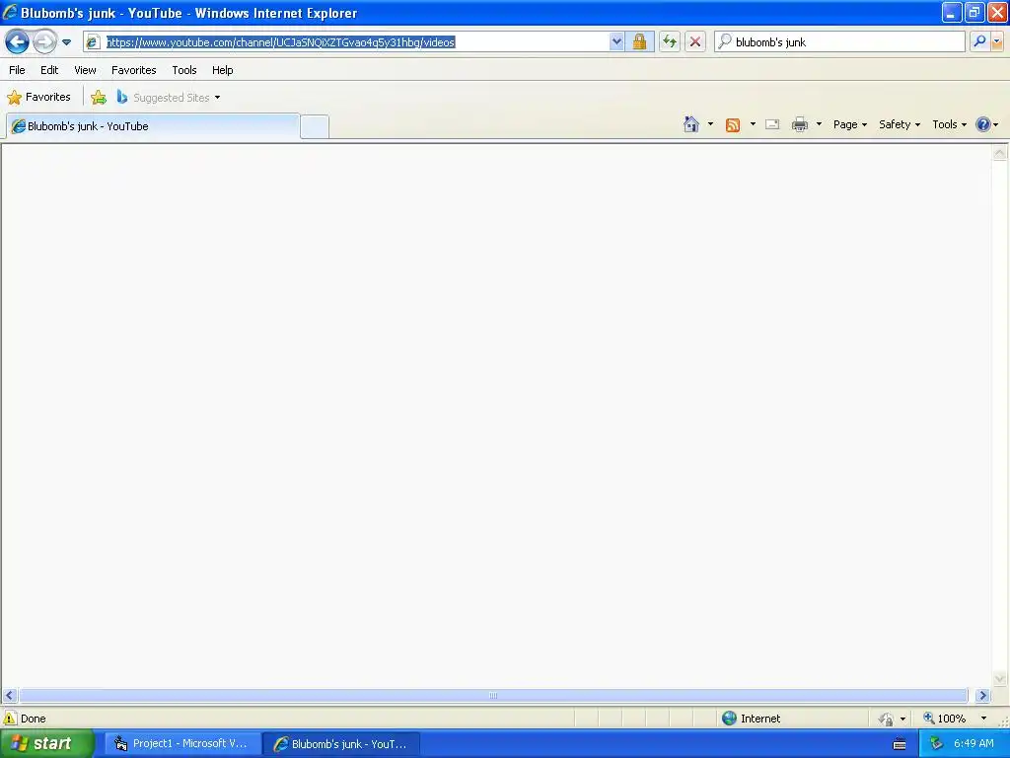The image size is (1010, 758).
Task: Open the Favorites center star button
Action: (39, 98)
